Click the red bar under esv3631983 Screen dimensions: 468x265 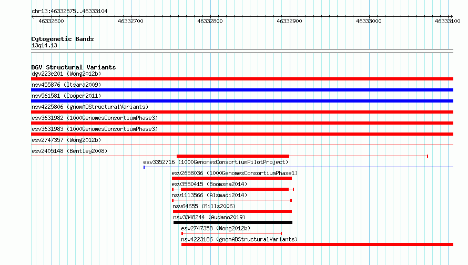(242, 134)
